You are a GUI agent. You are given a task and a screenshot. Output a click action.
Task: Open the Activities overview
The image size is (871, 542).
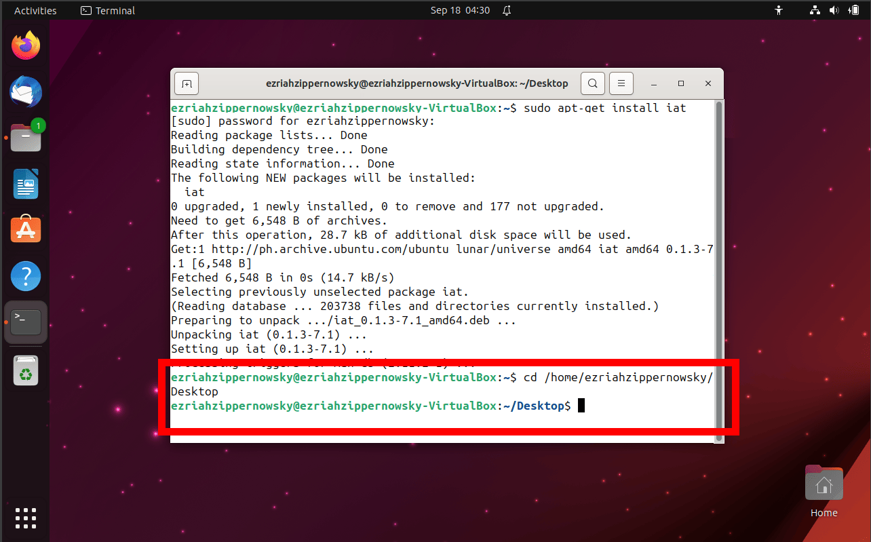coord(35,10)
